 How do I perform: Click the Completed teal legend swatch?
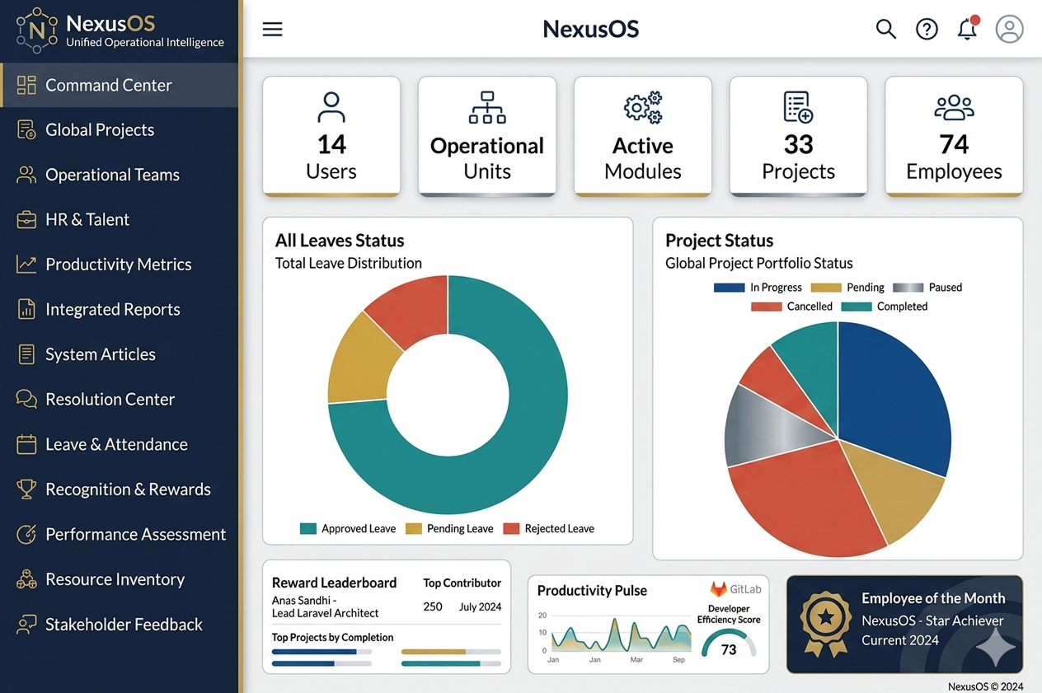pos(857,307)
